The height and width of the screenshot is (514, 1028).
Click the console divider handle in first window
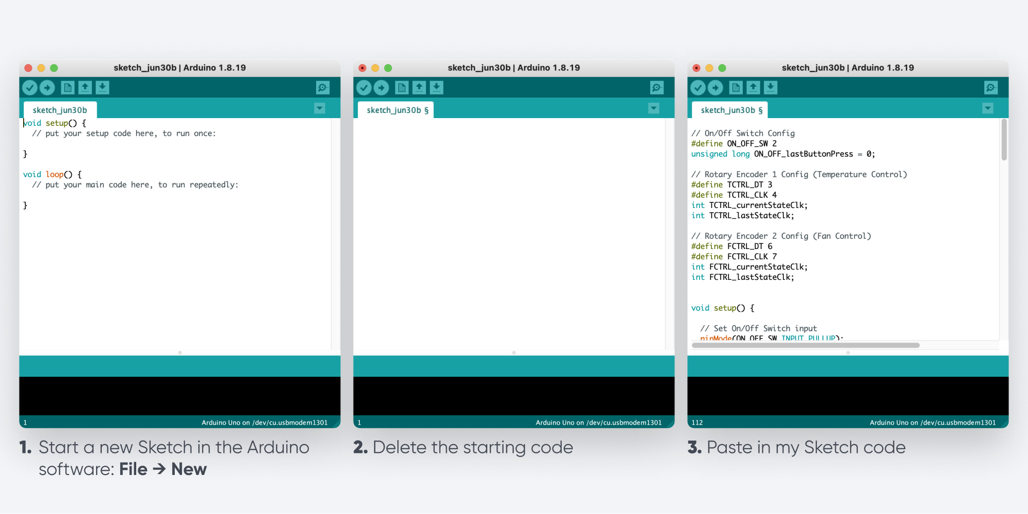180,353
